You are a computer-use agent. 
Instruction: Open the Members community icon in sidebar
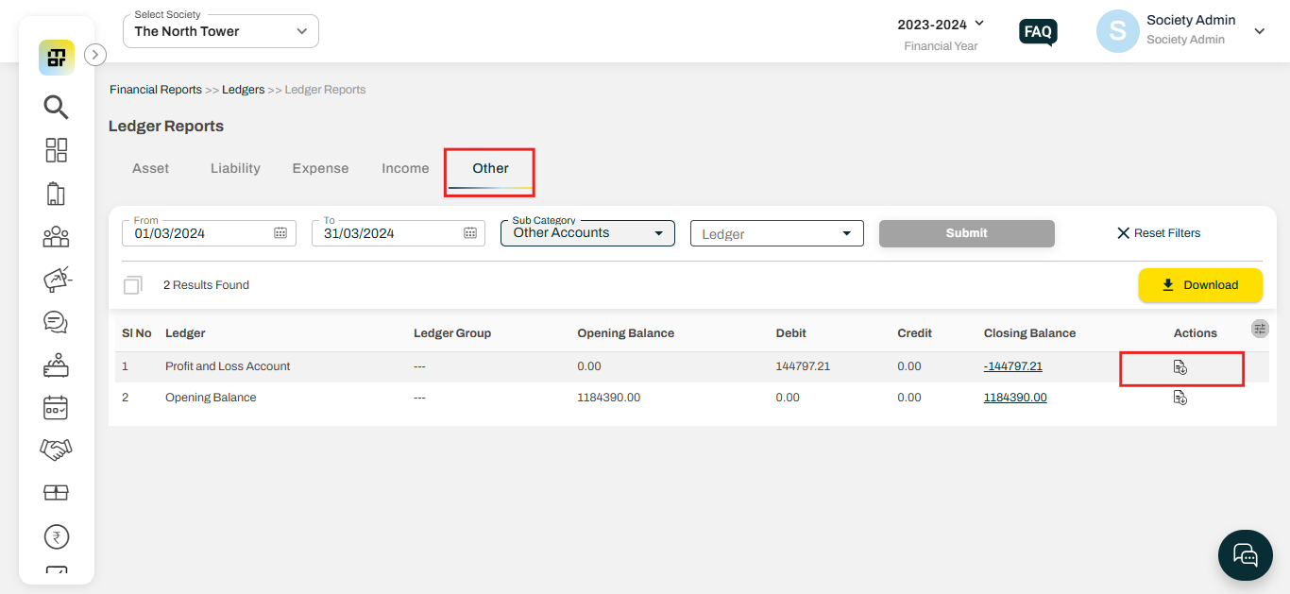pos(56,236)
